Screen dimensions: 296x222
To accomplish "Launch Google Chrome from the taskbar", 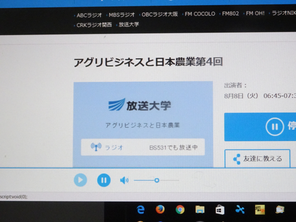I will click(x=180, y=209).
